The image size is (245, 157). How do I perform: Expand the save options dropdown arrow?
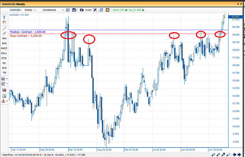coord(77,10)
